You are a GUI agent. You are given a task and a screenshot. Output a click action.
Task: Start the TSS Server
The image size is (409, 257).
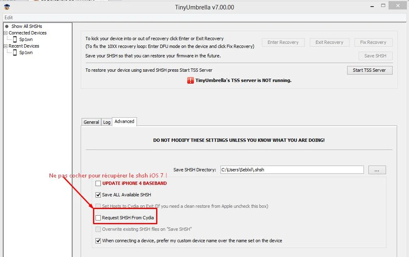click(370, 70)
